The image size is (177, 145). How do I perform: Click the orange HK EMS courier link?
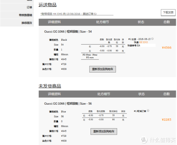point(143,42)
